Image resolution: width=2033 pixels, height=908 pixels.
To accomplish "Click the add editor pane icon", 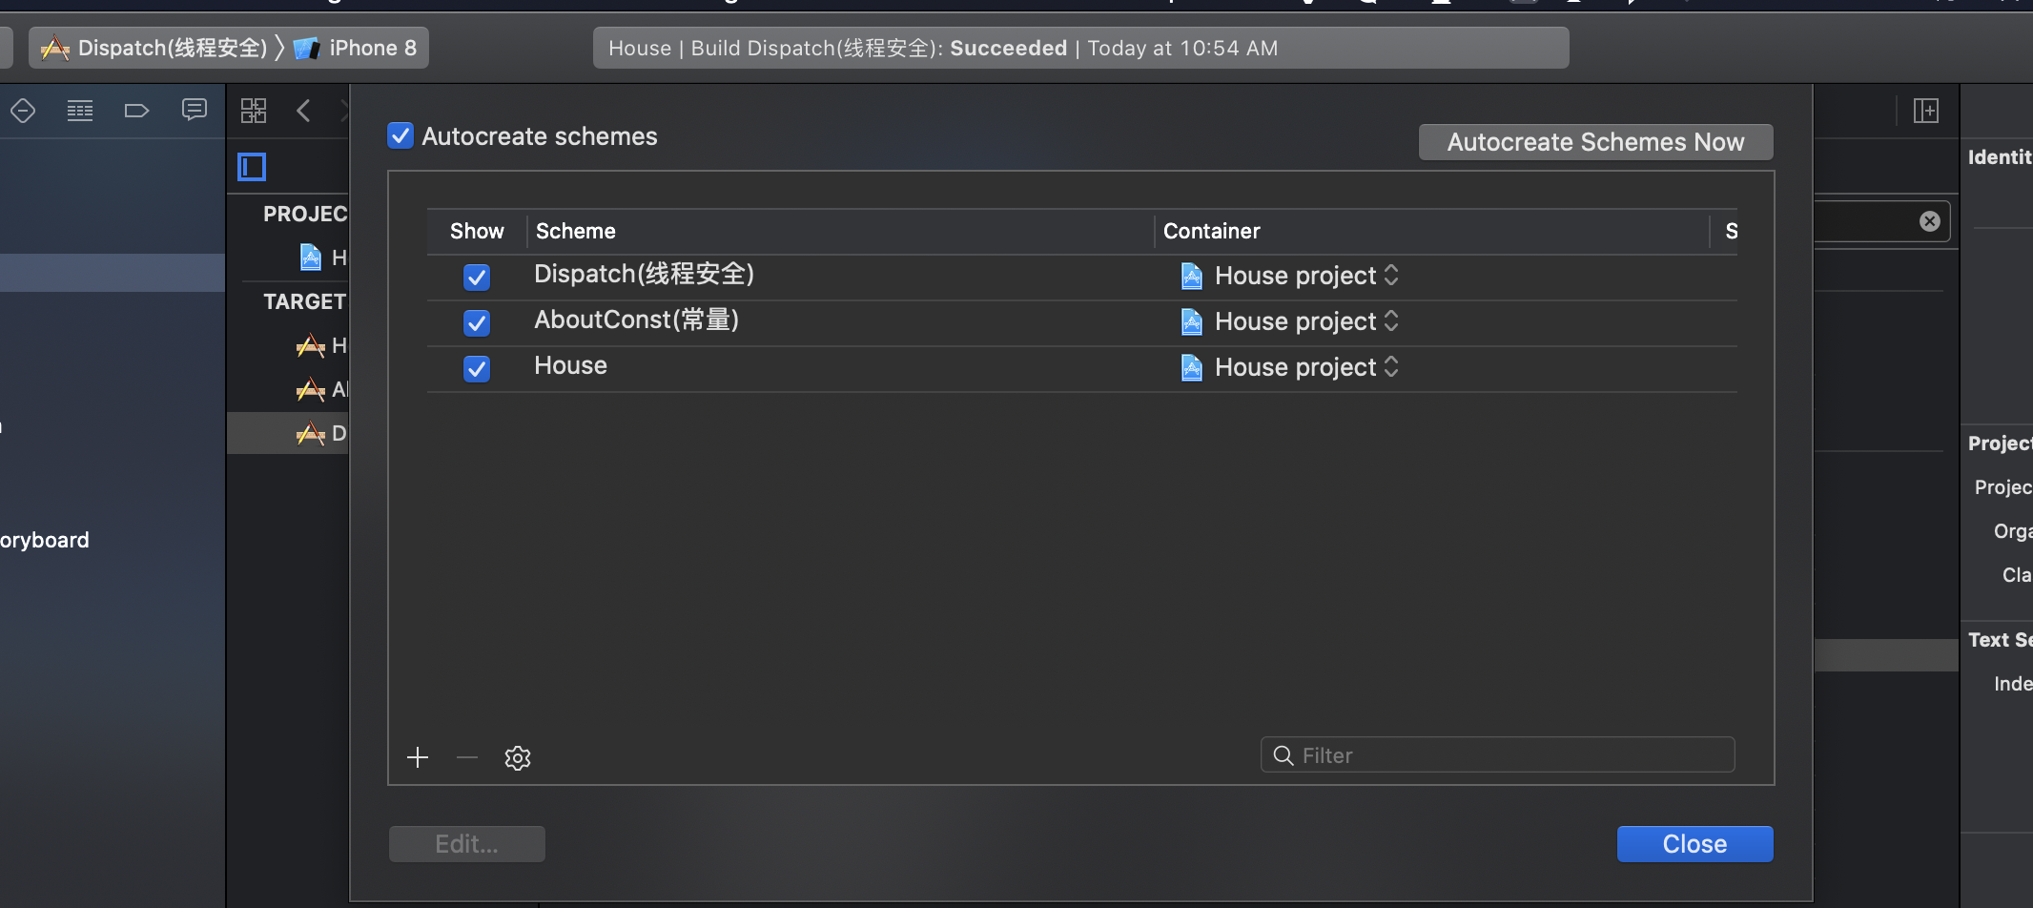I will pos(1926,111).
